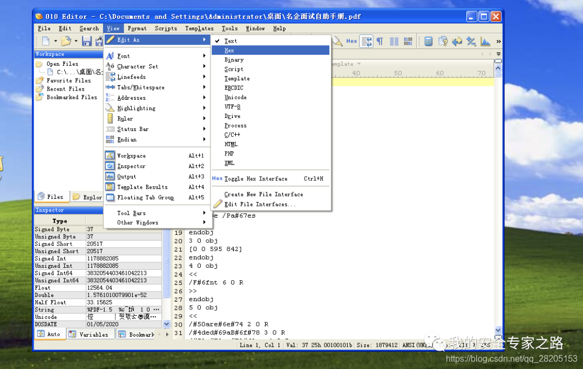583x369 pixels.
Task: Open the Character Set submenu
Action: click(x=156, y=66)
